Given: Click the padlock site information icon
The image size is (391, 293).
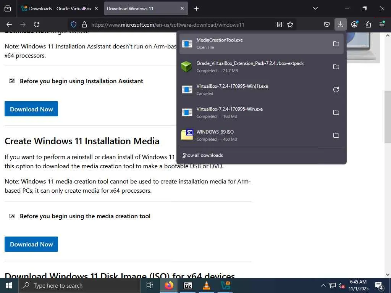Looking at the screenshot, I should (x=84, y=24).
